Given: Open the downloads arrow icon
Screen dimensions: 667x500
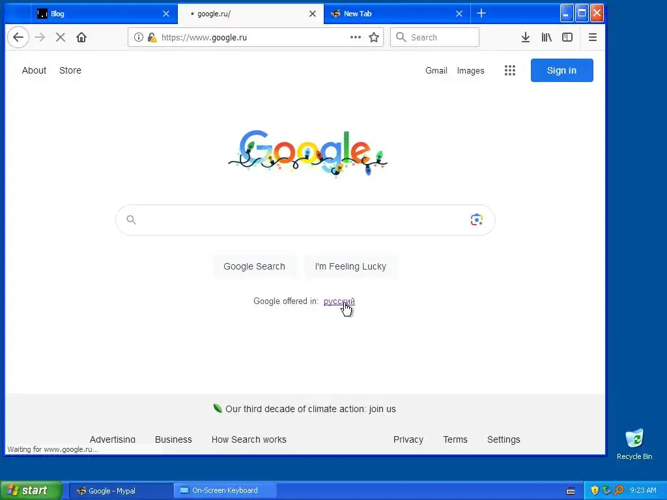Looking at the screenshot, I should (x=526, y=37).
